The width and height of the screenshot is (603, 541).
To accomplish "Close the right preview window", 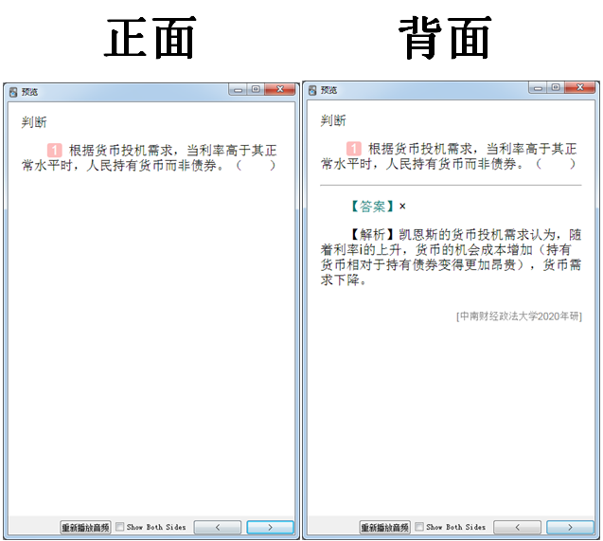I will click(x=580, y=88).
